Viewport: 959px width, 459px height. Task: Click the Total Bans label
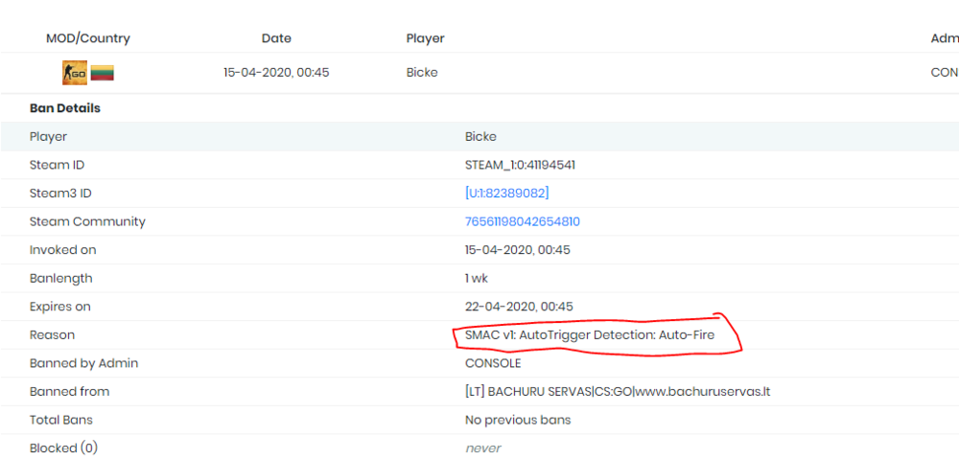pyautogui.click(x=60, y=420)
